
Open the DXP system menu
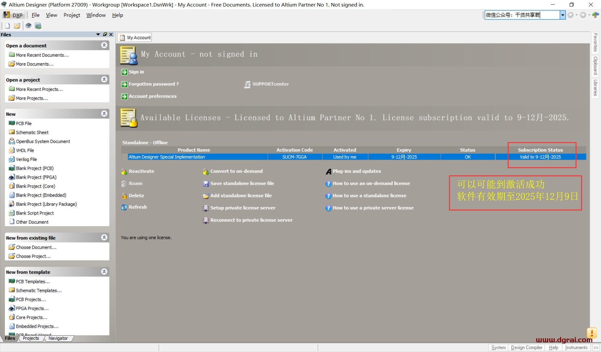(x=13, y=15)
